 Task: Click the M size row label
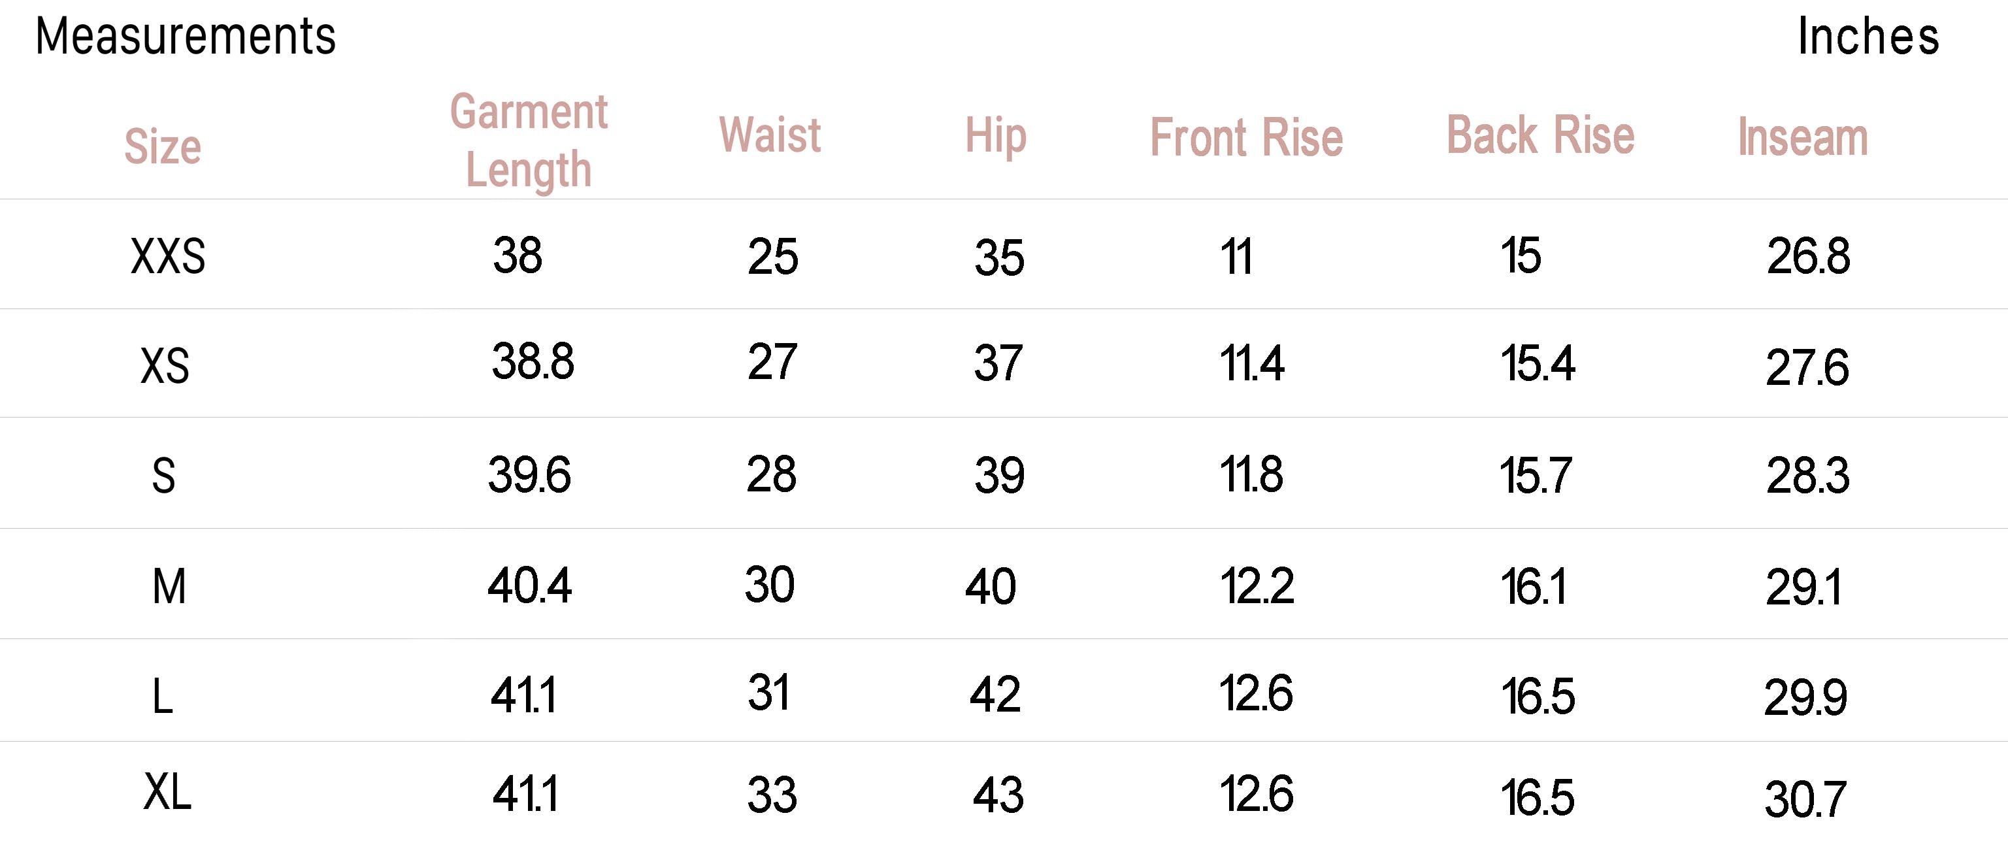click(x=169, y=586)
